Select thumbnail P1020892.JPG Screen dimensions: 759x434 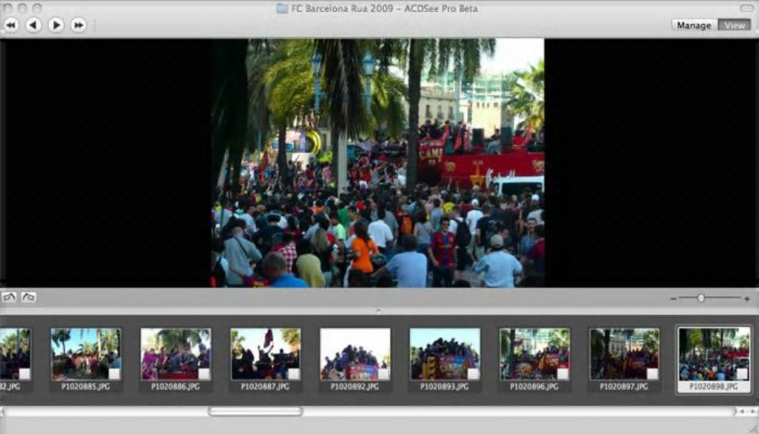pos(355,354)
